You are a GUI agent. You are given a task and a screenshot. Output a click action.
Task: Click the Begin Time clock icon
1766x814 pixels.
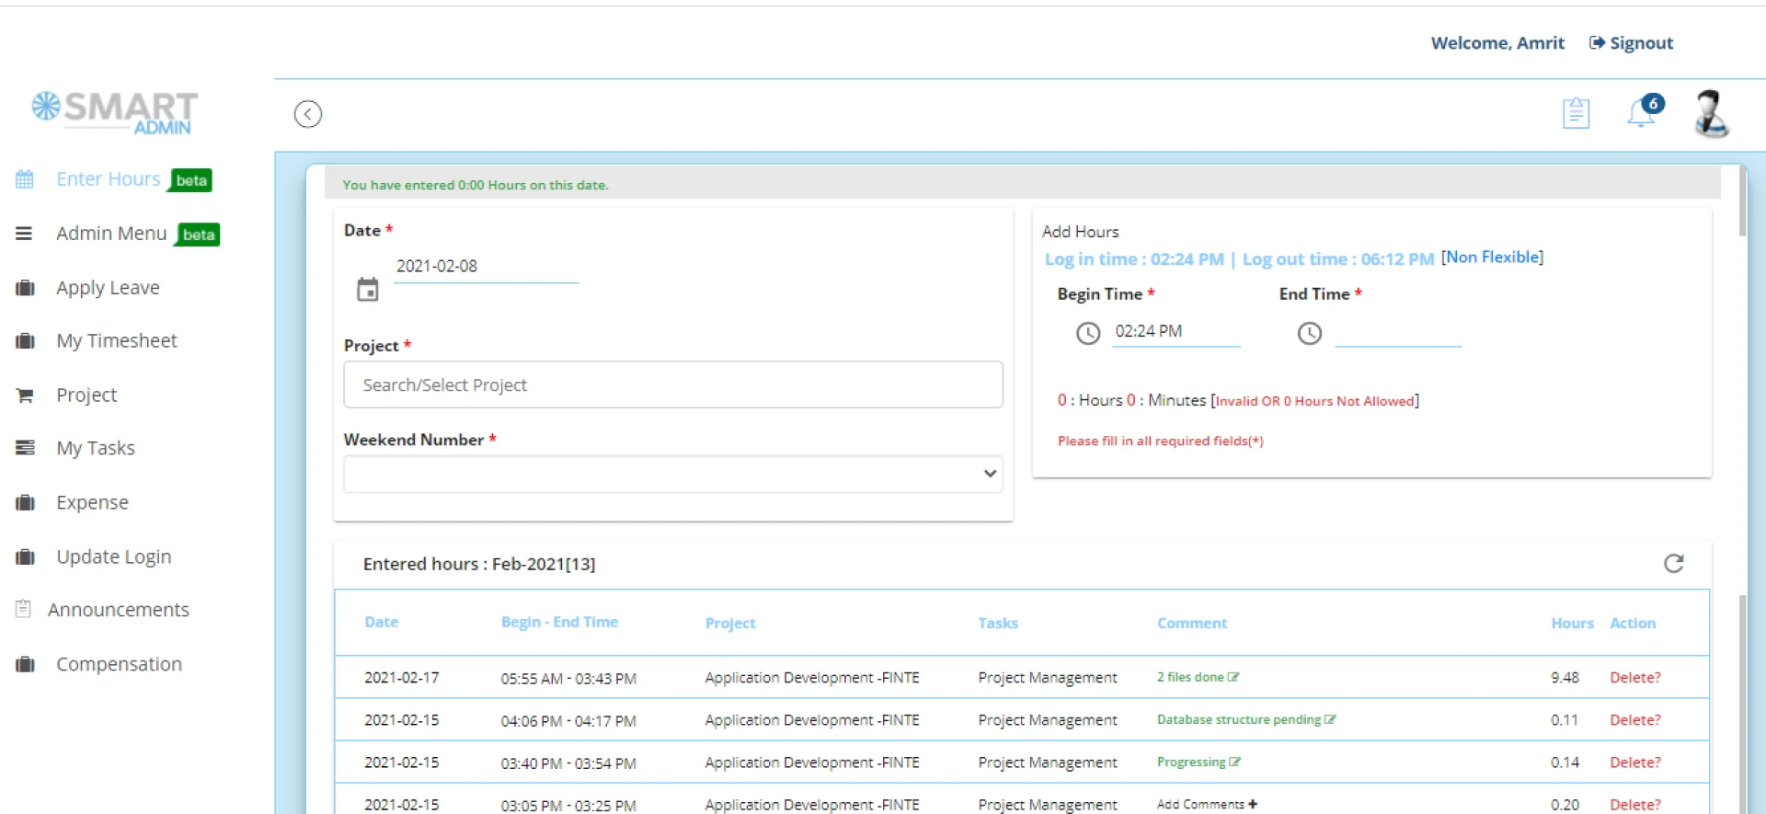(x=1088, y=333)
